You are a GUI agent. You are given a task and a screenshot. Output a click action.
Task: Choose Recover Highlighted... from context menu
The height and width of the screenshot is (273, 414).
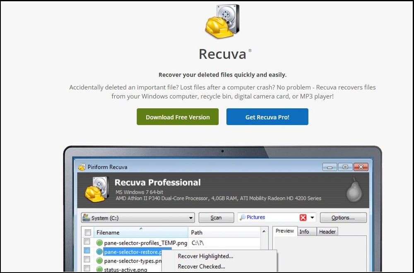point(205,256)
